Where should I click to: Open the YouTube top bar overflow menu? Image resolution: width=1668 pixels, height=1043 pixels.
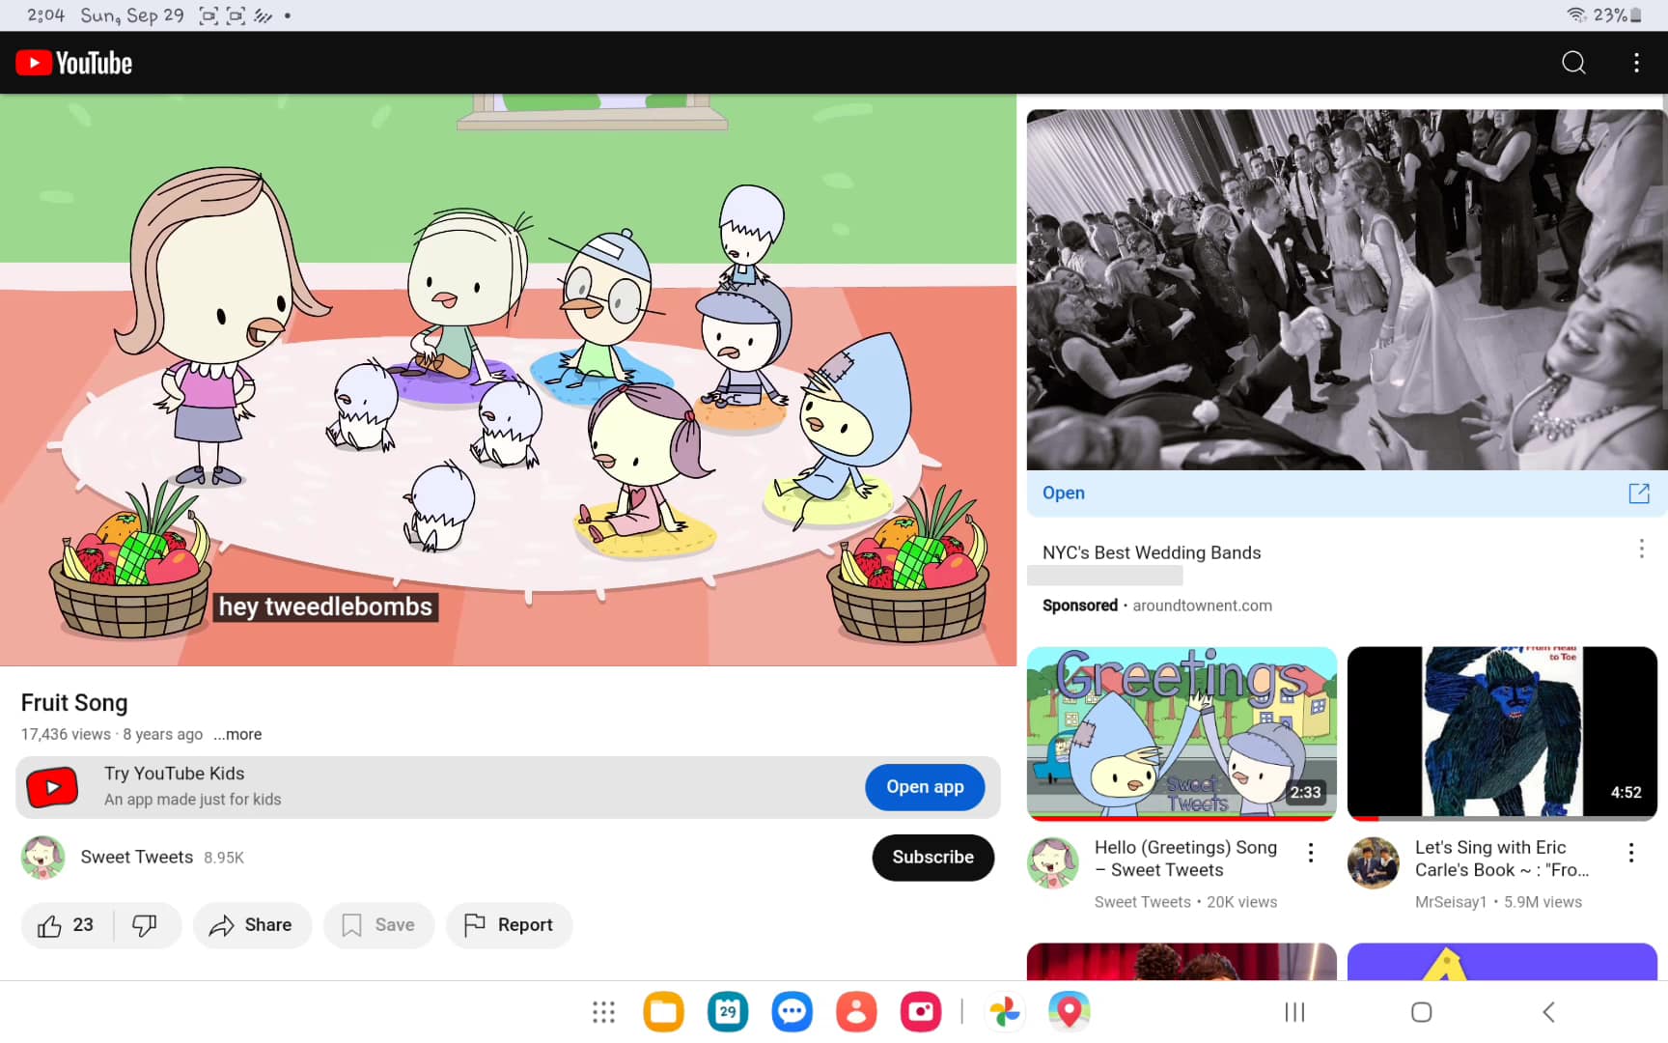click(x=1636, y=63)
